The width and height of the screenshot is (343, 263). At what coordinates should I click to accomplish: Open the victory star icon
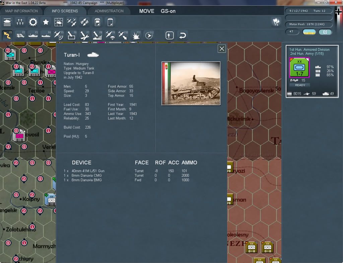(x=46, y=22)
